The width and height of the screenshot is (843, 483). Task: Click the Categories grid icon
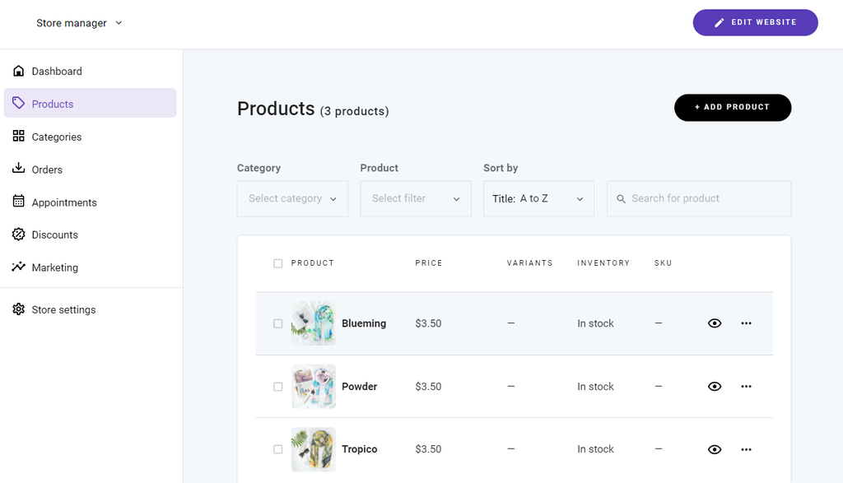[19, 137]
